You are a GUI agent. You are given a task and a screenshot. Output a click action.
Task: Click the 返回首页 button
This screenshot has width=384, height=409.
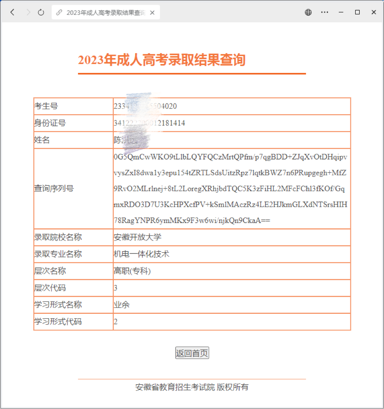[x=192, y=353]
